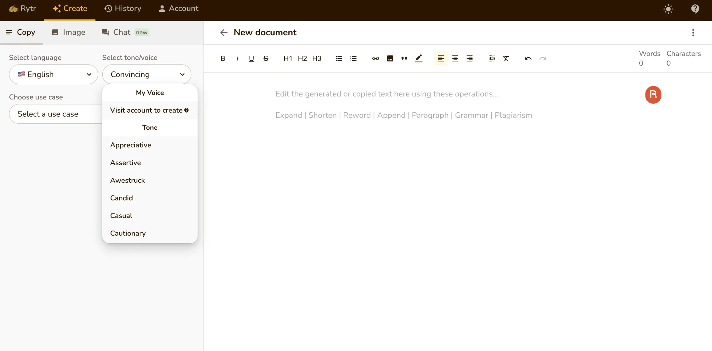Click the Tone section header in dropdown
This screenshot has width=712, height=351.
(150, 127)
